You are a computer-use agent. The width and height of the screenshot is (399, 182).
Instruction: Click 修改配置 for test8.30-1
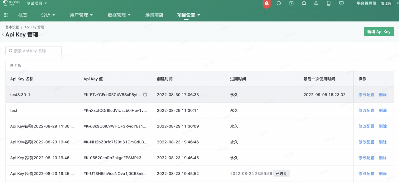pos(366,95)
